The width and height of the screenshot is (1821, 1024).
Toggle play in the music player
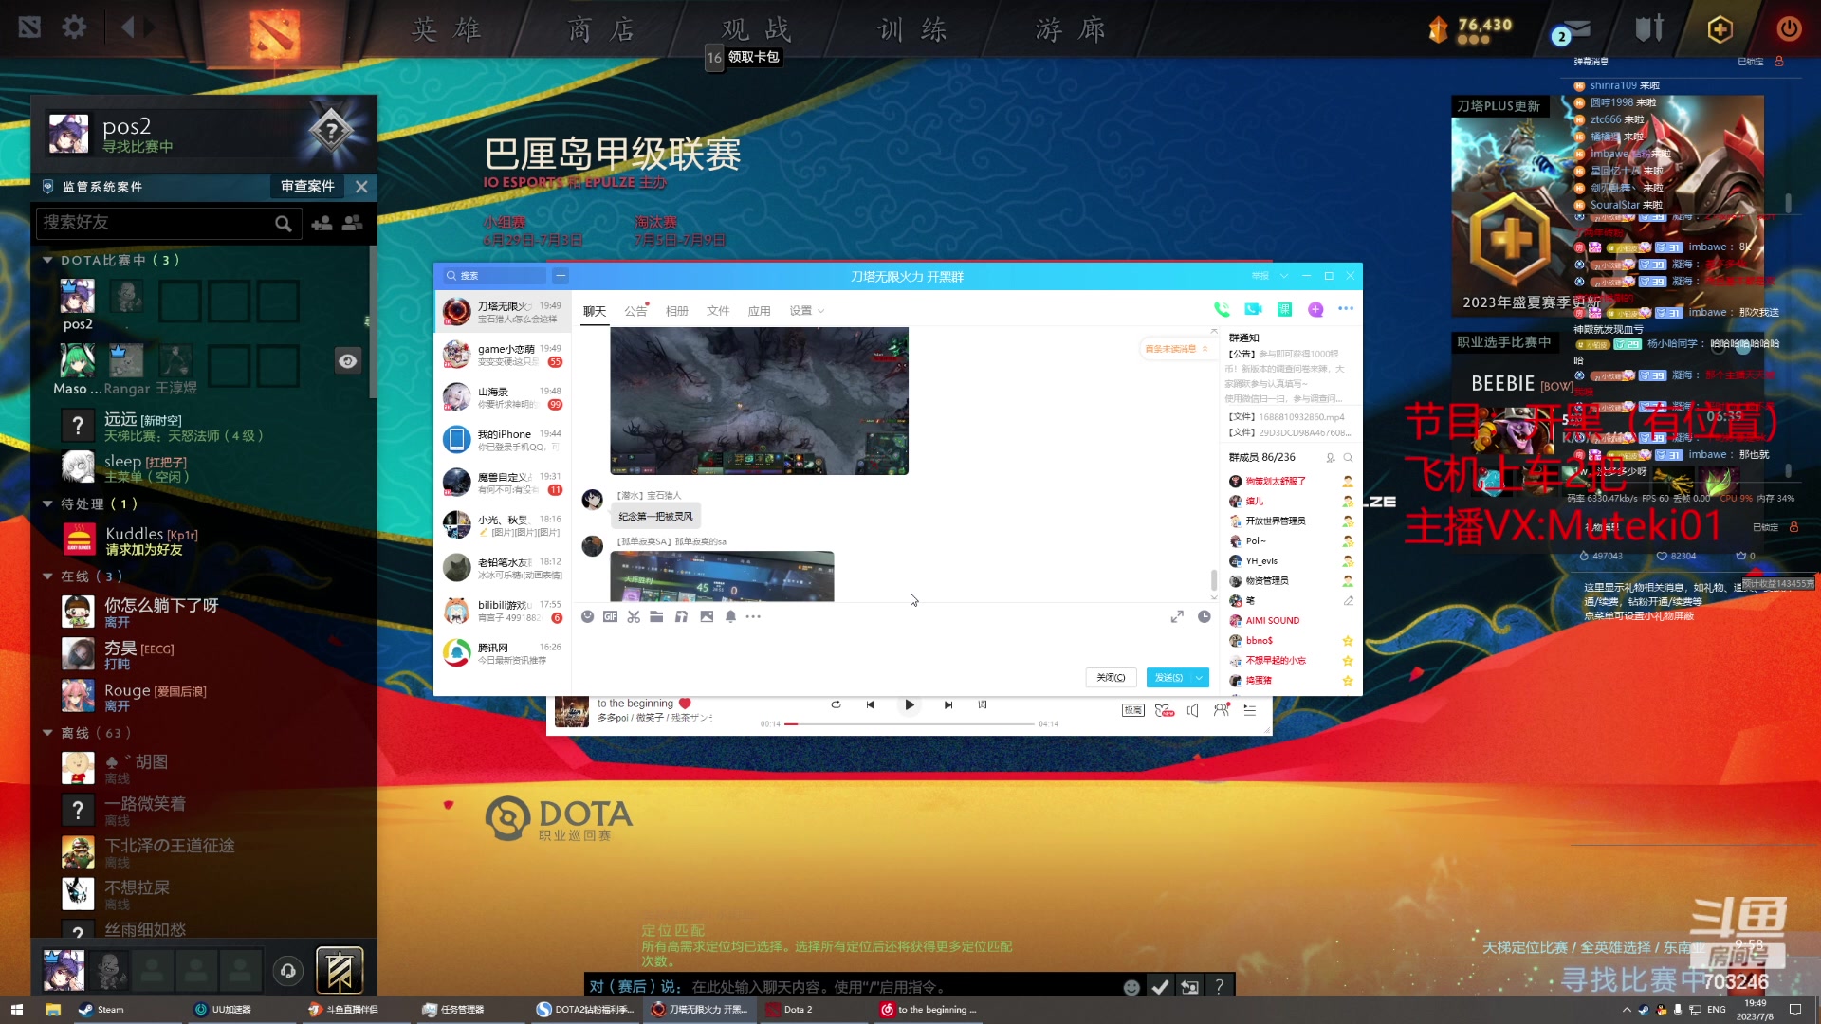click(910, 704)
